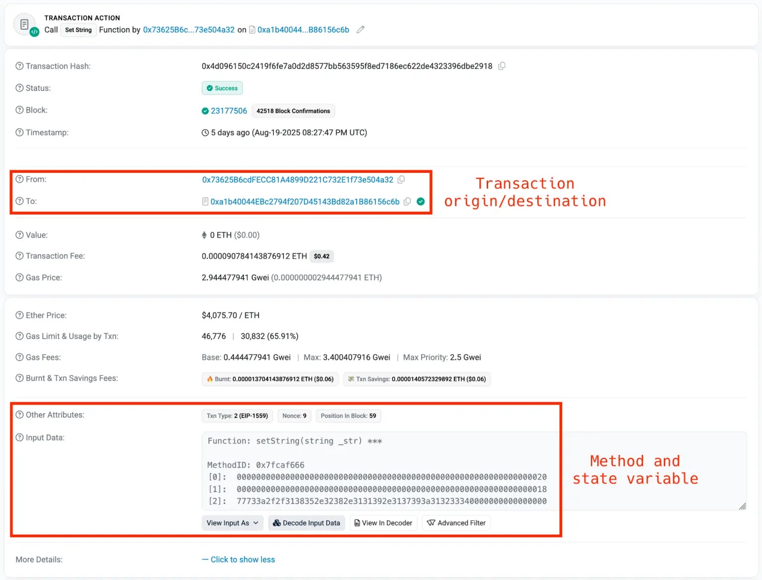The height and width of the screenshot is (580, 762).
Task: Click the Set String method badge
Action: [x=78, y=30]
